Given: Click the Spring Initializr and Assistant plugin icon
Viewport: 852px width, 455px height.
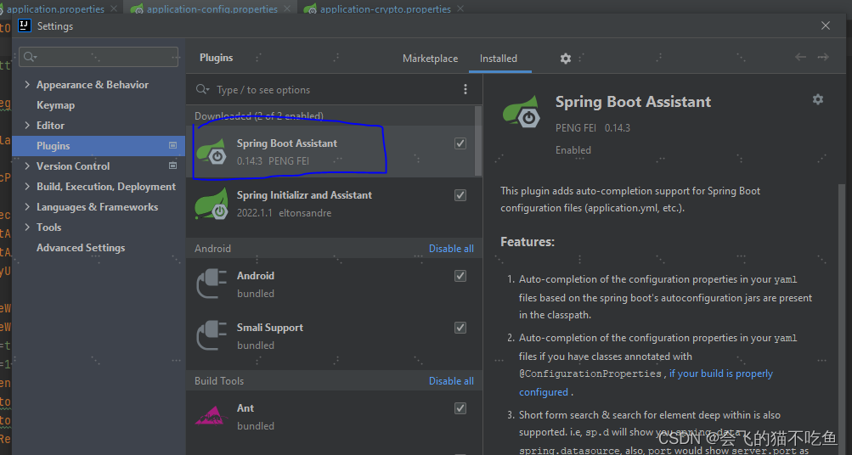Looking at the screenshot, I should (x=212, y=204).
